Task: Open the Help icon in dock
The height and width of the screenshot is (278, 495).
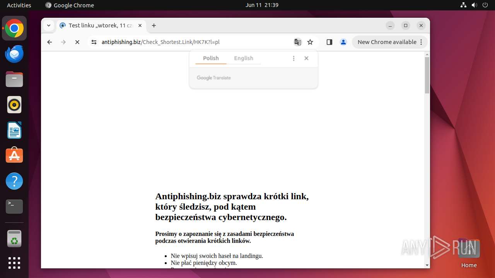Action: coord(14,181)
